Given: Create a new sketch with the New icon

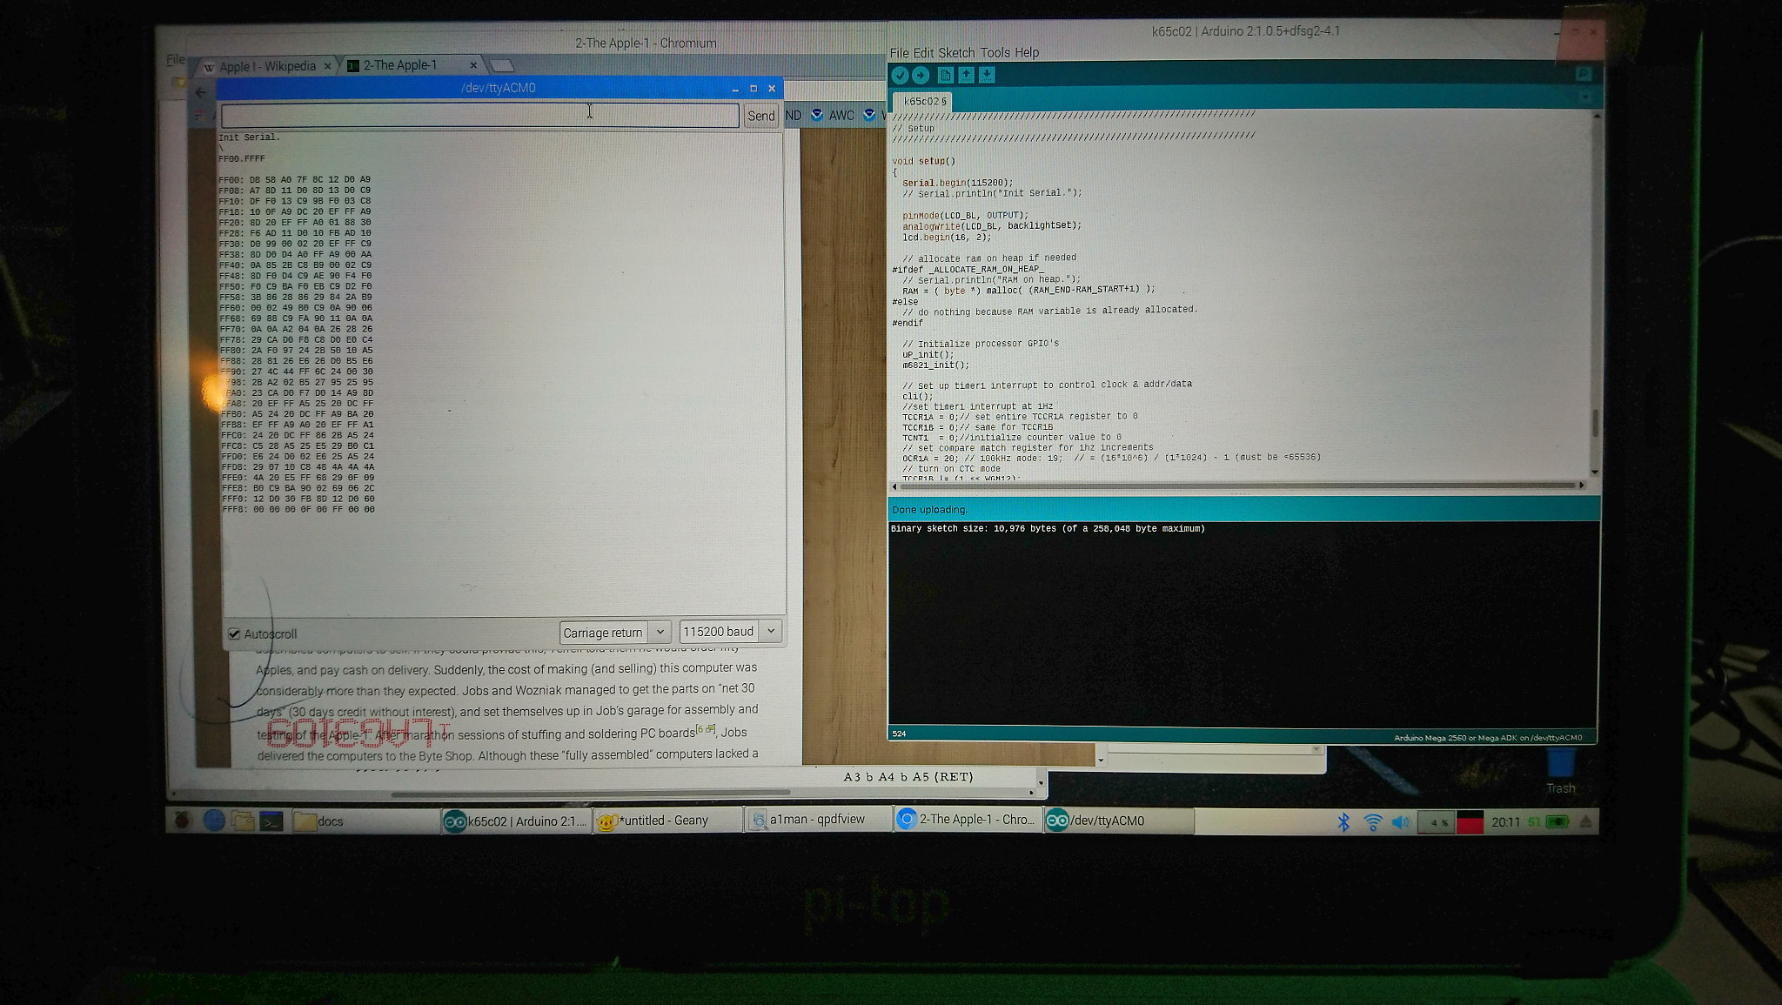Looking at the screenshot, I should (x=946, y=76).
